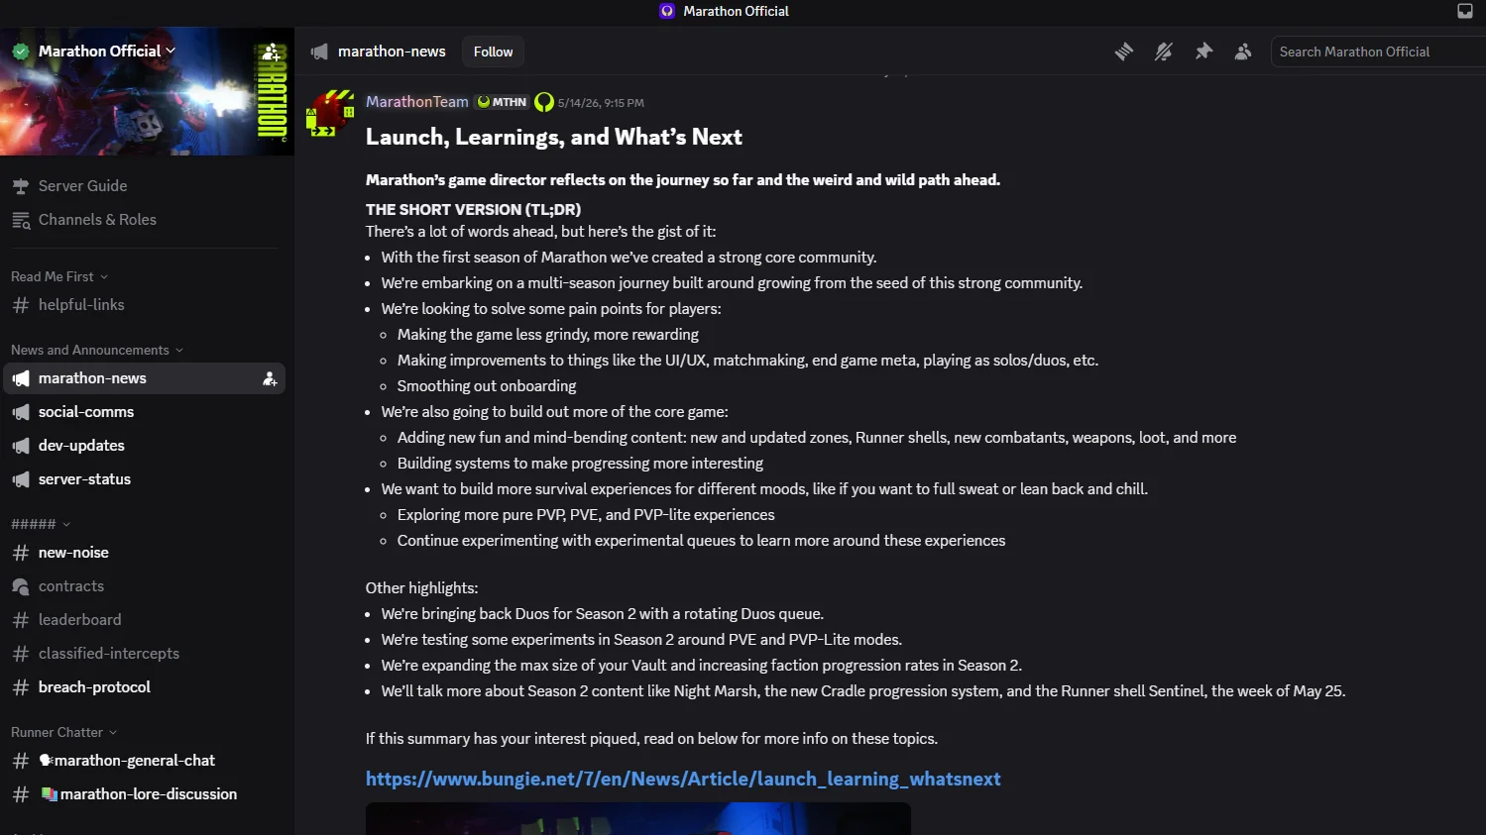This screenshot has width=1486, height=835.
Task: Click "Making the game less grindy" bullet
Action: (548, 335)
